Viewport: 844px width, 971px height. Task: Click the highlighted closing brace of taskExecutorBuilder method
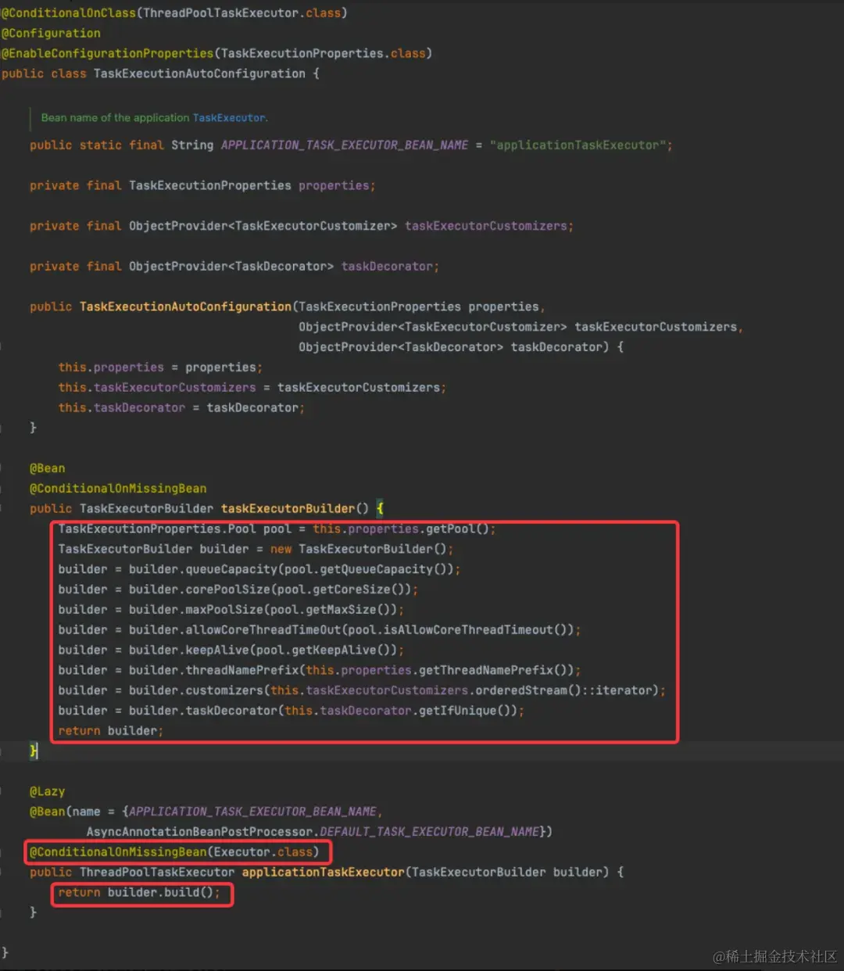[x=34, y=751]
